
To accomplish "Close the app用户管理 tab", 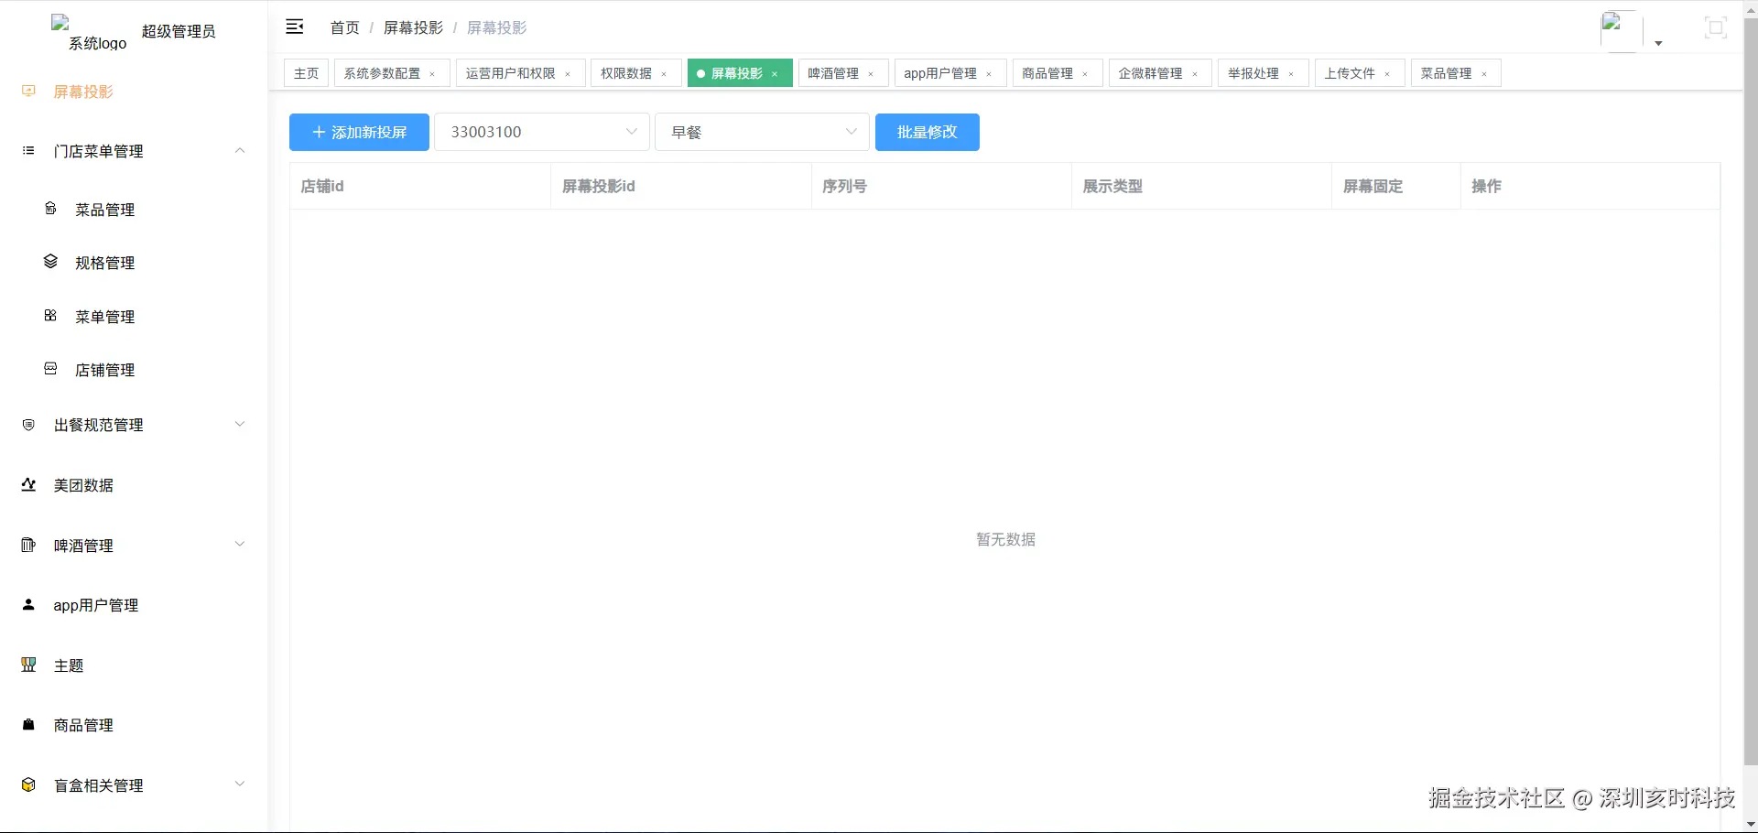I will 989,74.
